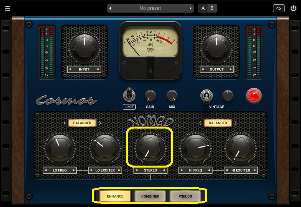The height and width of the screenshot is (207, 301).
Task: Switch to A state
Action: 203,8
